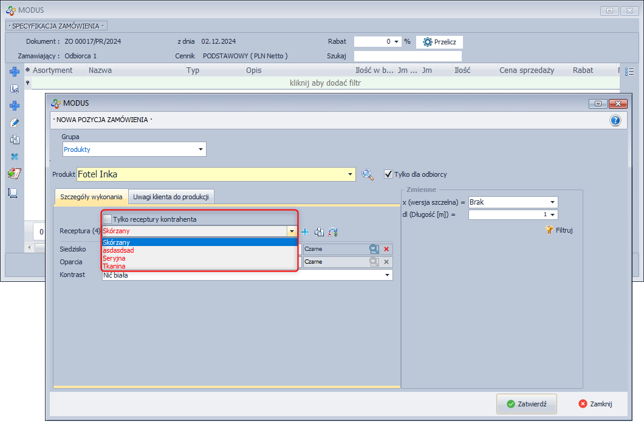Click the product search magnifier icon

(368, 174)
